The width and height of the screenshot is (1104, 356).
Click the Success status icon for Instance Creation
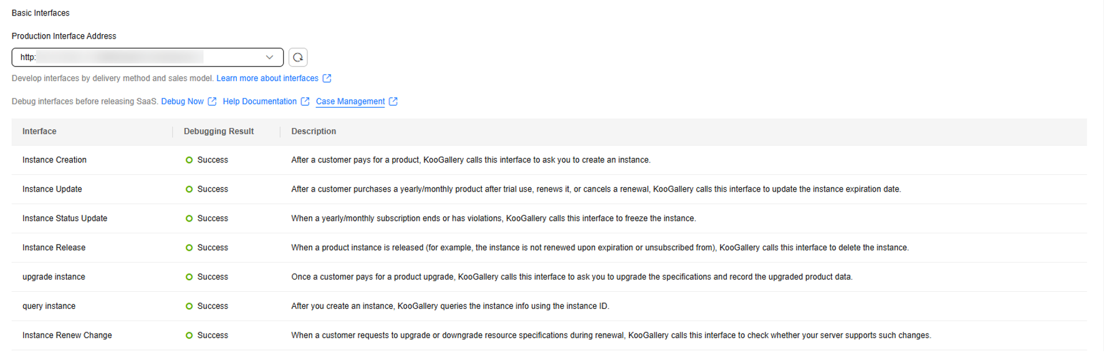[189, 160]
